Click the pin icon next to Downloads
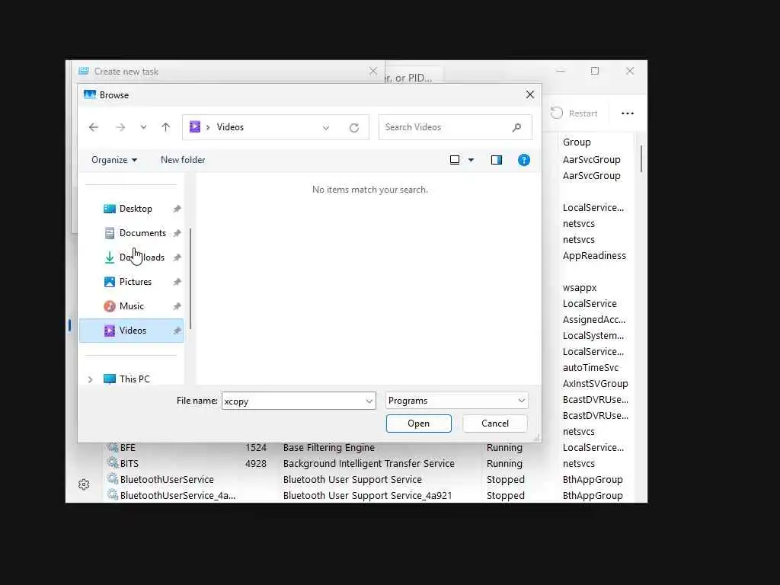The height and width of the screenshot is (585, 780). click(177, 257)
